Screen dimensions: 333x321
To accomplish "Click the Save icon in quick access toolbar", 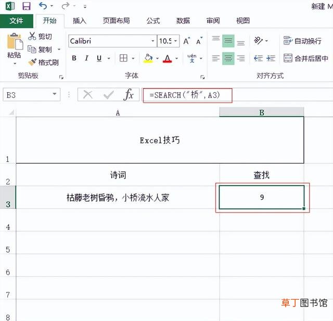I will pos(27,6).
